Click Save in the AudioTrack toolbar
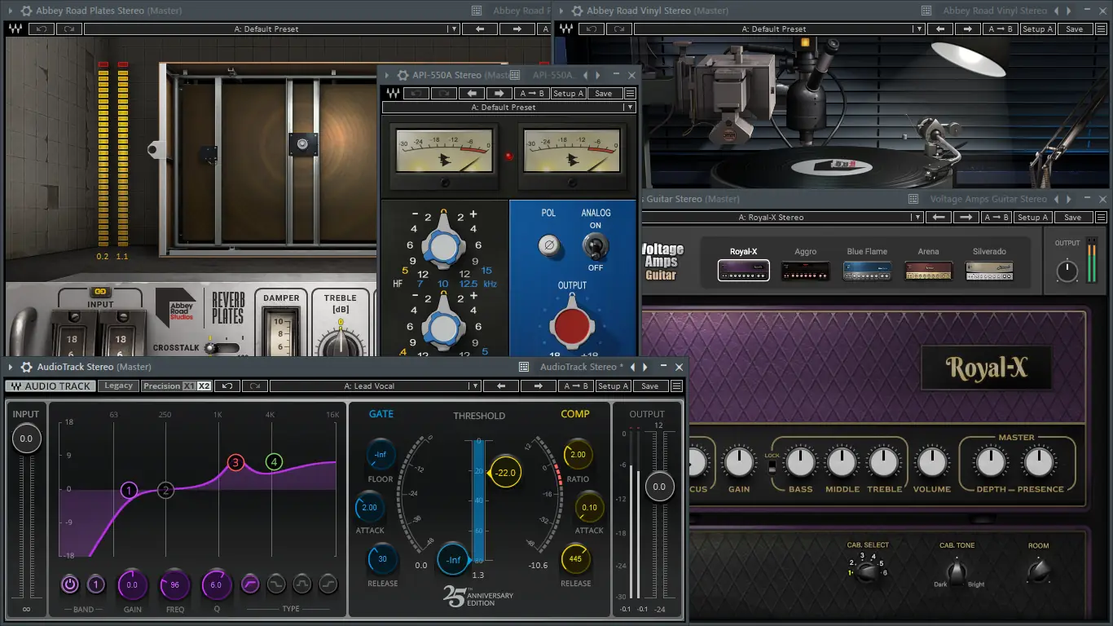 pyautogui.click(x=649, y=386)
